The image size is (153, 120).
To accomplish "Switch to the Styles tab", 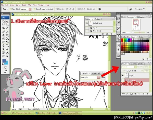I will point(141,37).
